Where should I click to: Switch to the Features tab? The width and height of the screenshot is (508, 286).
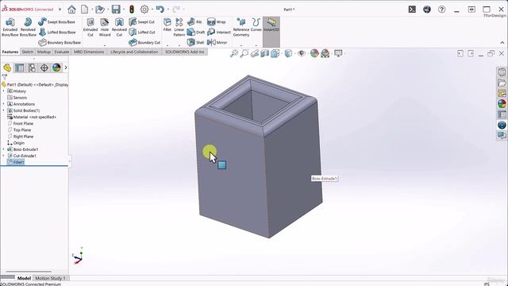[10, 52]
